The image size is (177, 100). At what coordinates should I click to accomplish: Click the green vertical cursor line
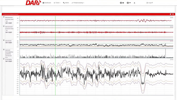55,55
